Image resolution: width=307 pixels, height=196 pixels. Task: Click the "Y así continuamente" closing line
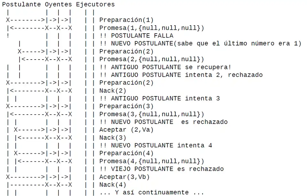[152, 192]
